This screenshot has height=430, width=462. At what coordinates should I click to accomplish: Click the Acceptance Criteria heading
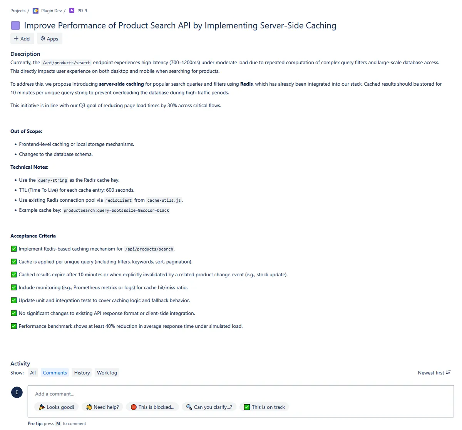point(33,236)
